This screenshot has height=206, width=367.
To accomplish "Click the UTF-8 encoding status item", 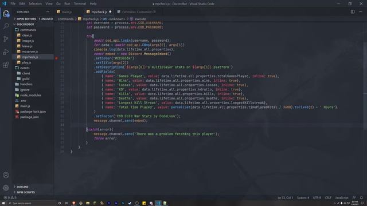I will (x=317, y=197).
